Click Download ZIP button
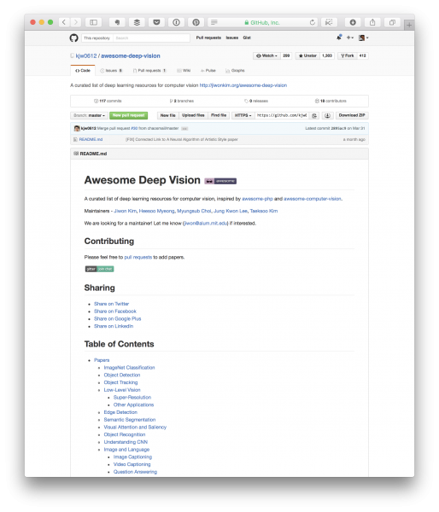Screen dimensions: 439x512 (352, 115)
